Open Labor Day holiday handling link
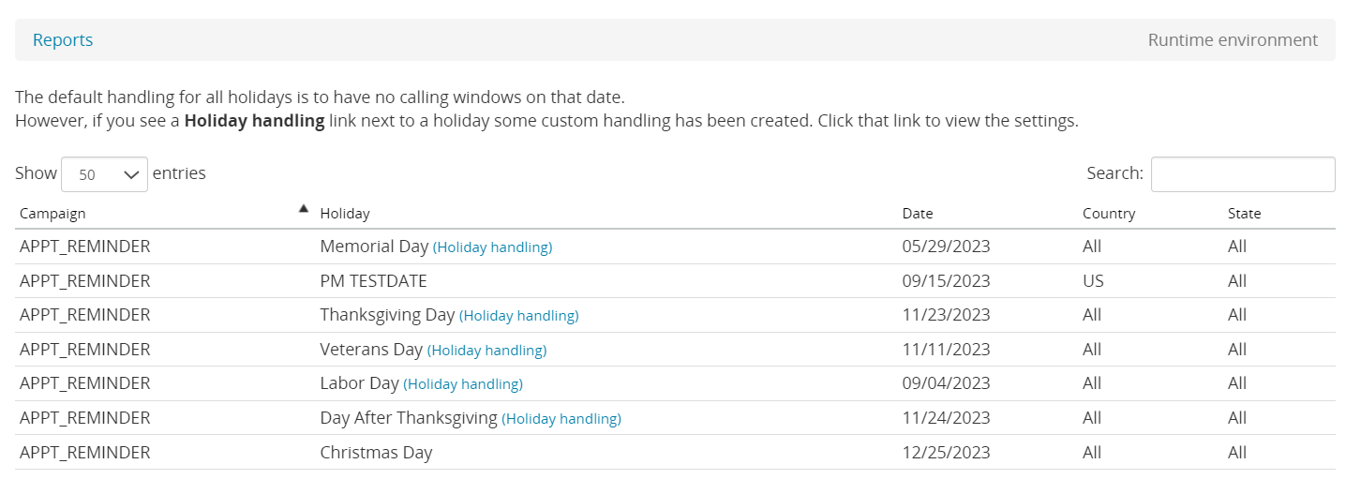1346x479 pixels. click(463, 384)
